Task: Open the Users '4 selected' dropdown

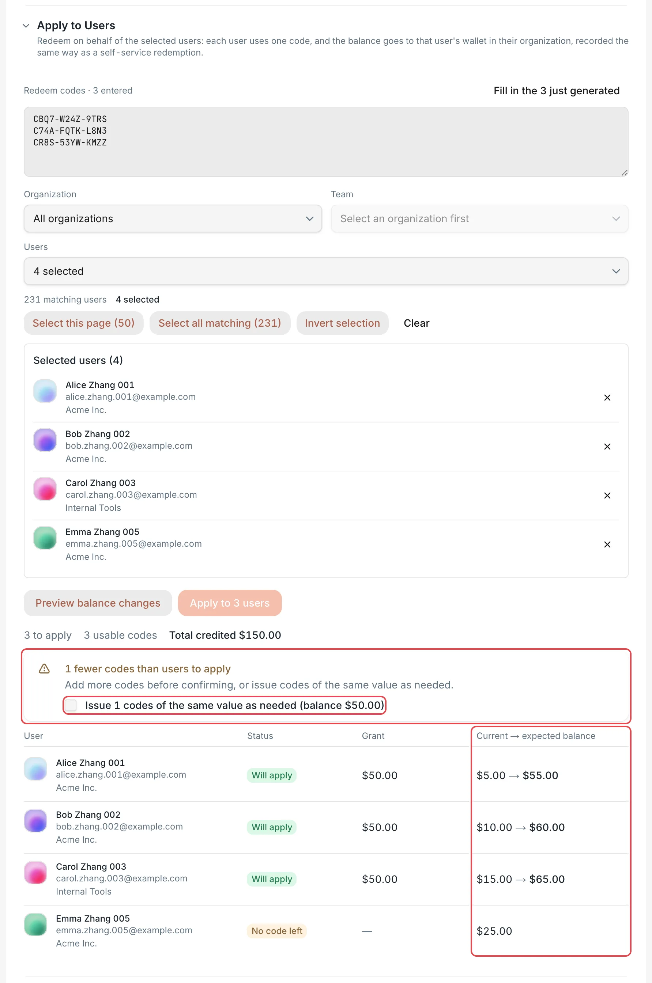Action: point(325,271)
